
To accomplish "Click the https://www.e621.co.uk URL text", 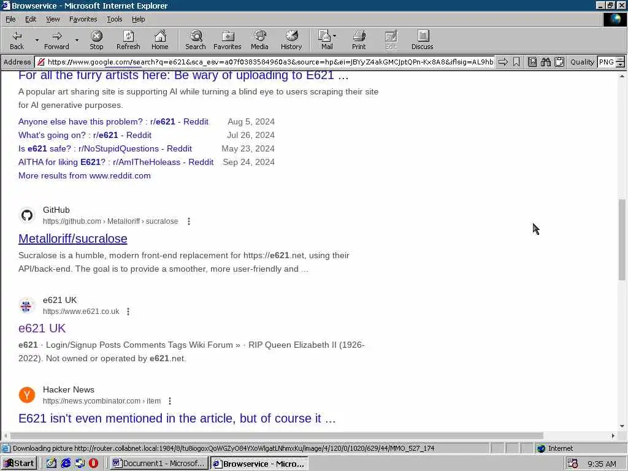I will click(81, 312).
